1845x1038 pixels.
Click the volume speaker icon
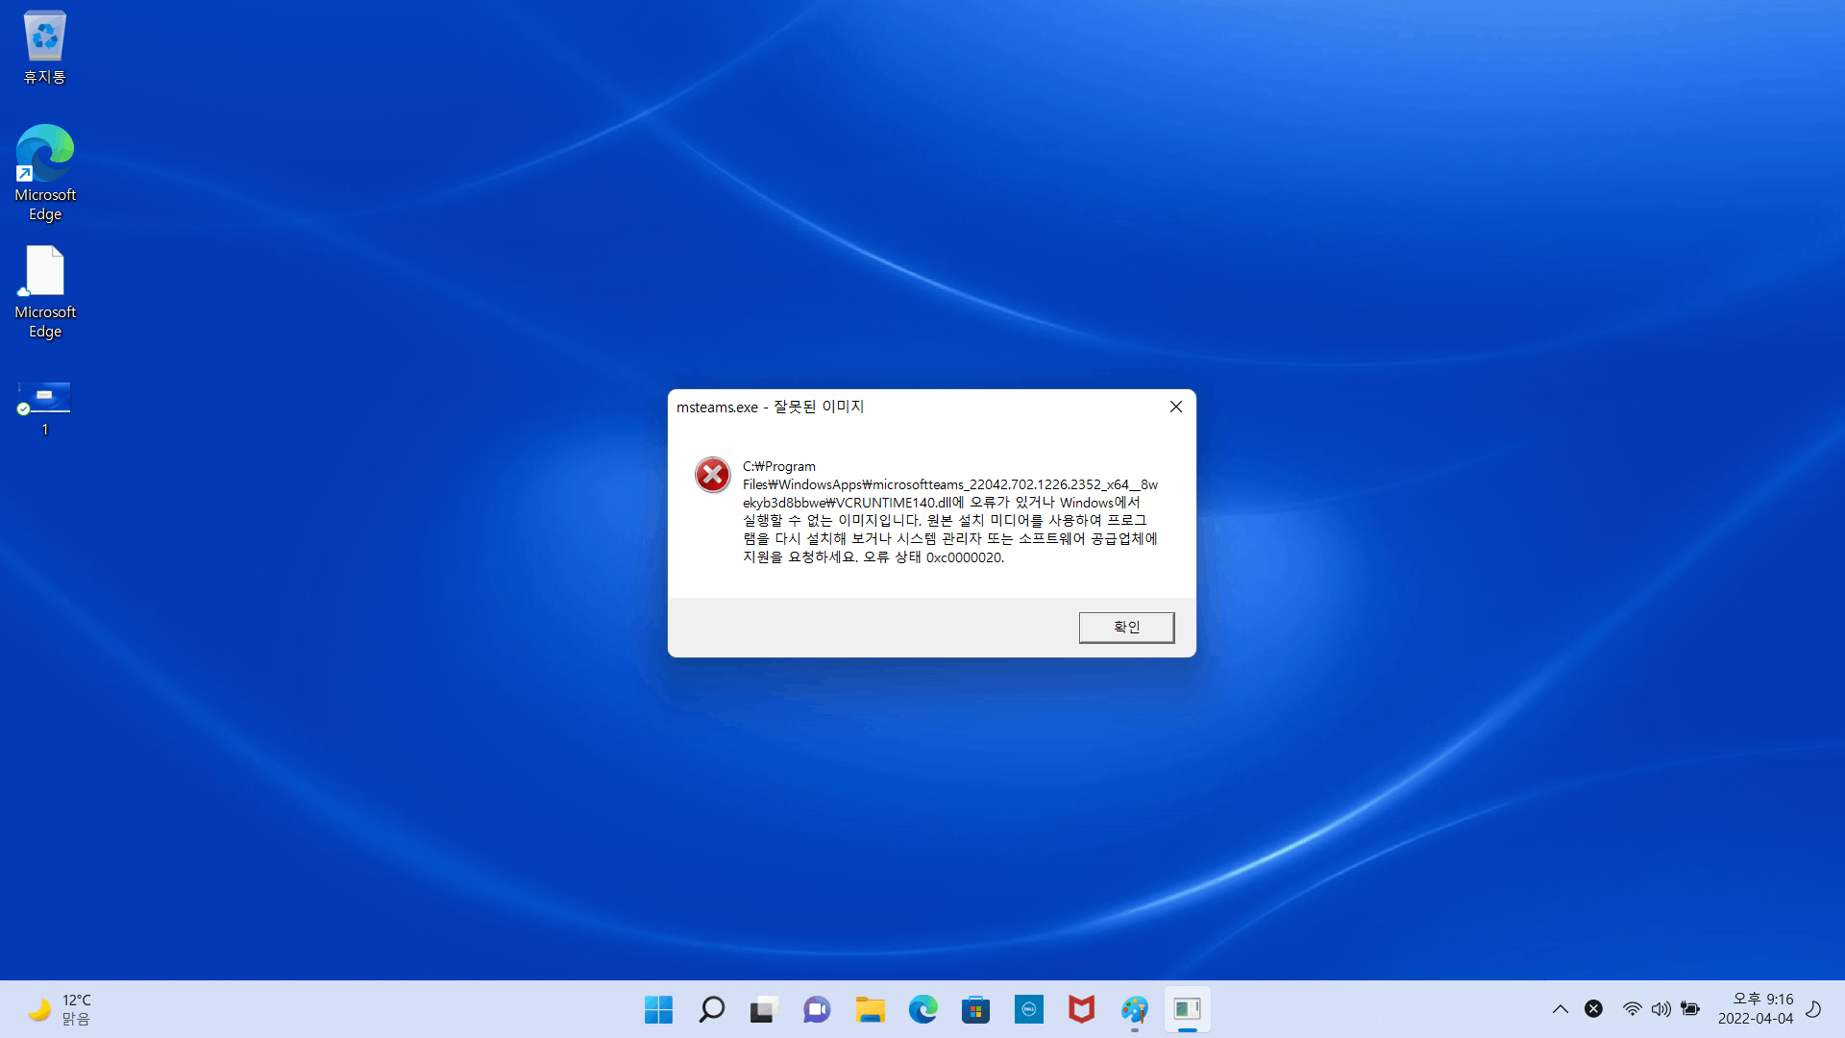point(1660,1009)
